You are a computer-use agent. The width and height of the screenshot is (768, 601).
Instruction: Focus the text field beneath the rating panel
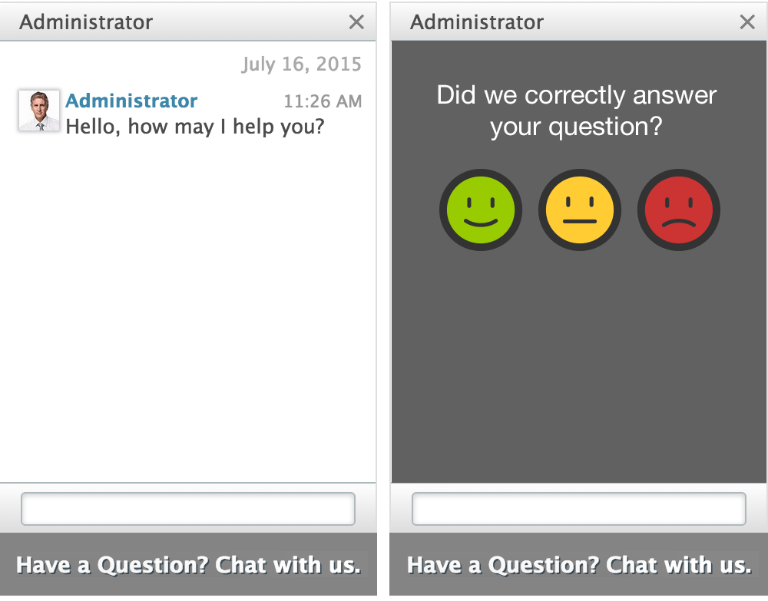(x=579, y=509)
